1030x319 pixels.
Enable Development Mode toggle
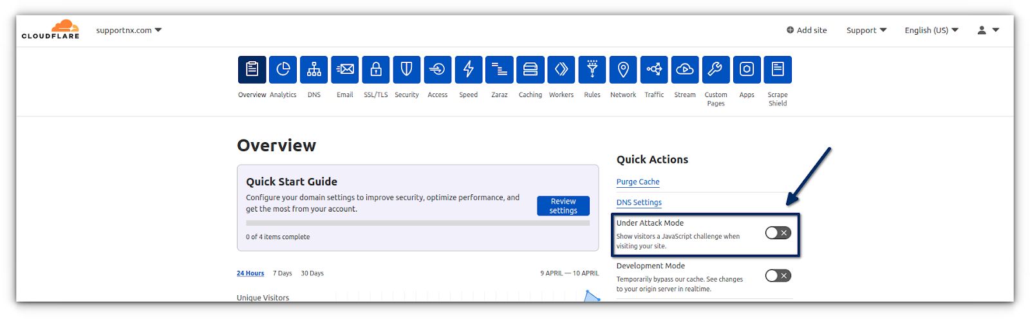click(778, 275)
